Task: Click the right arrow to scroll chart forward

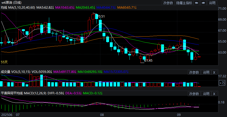Action: (x=203, y=3)
